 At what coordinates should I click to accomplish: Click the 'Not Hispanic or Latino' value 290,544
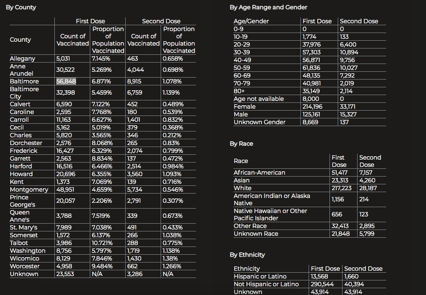[322, 284]
